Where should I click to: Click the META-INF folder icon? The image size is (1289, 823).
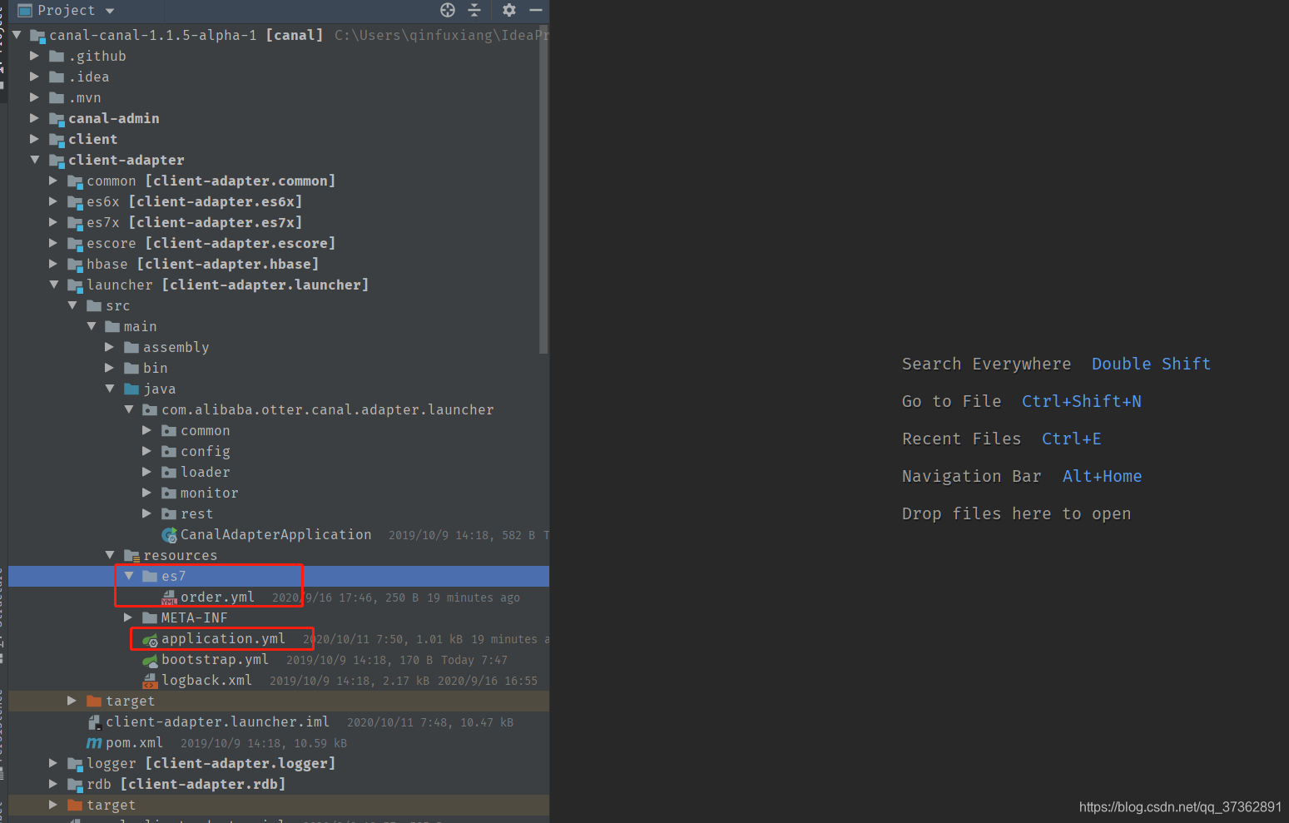[150, 618]
